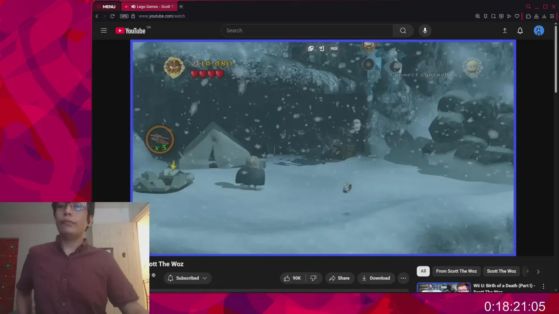Select the Scott The Woz chip

coord(501,271)
